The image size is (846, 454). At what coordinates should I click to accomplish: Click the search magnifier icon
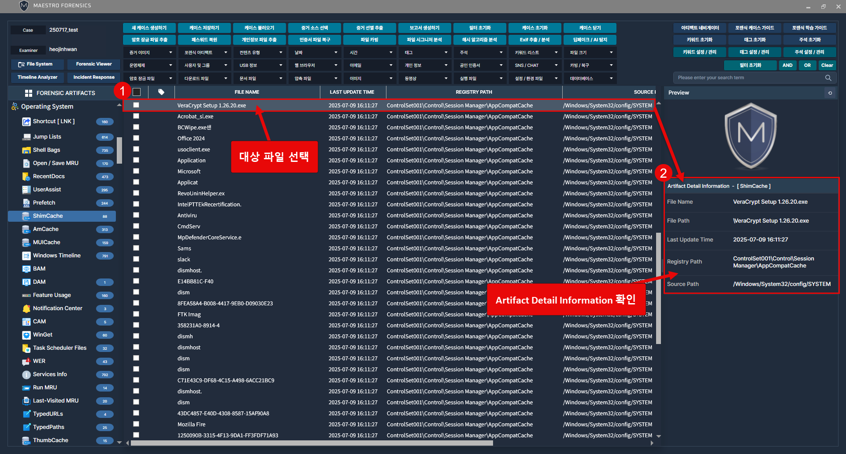828,78
